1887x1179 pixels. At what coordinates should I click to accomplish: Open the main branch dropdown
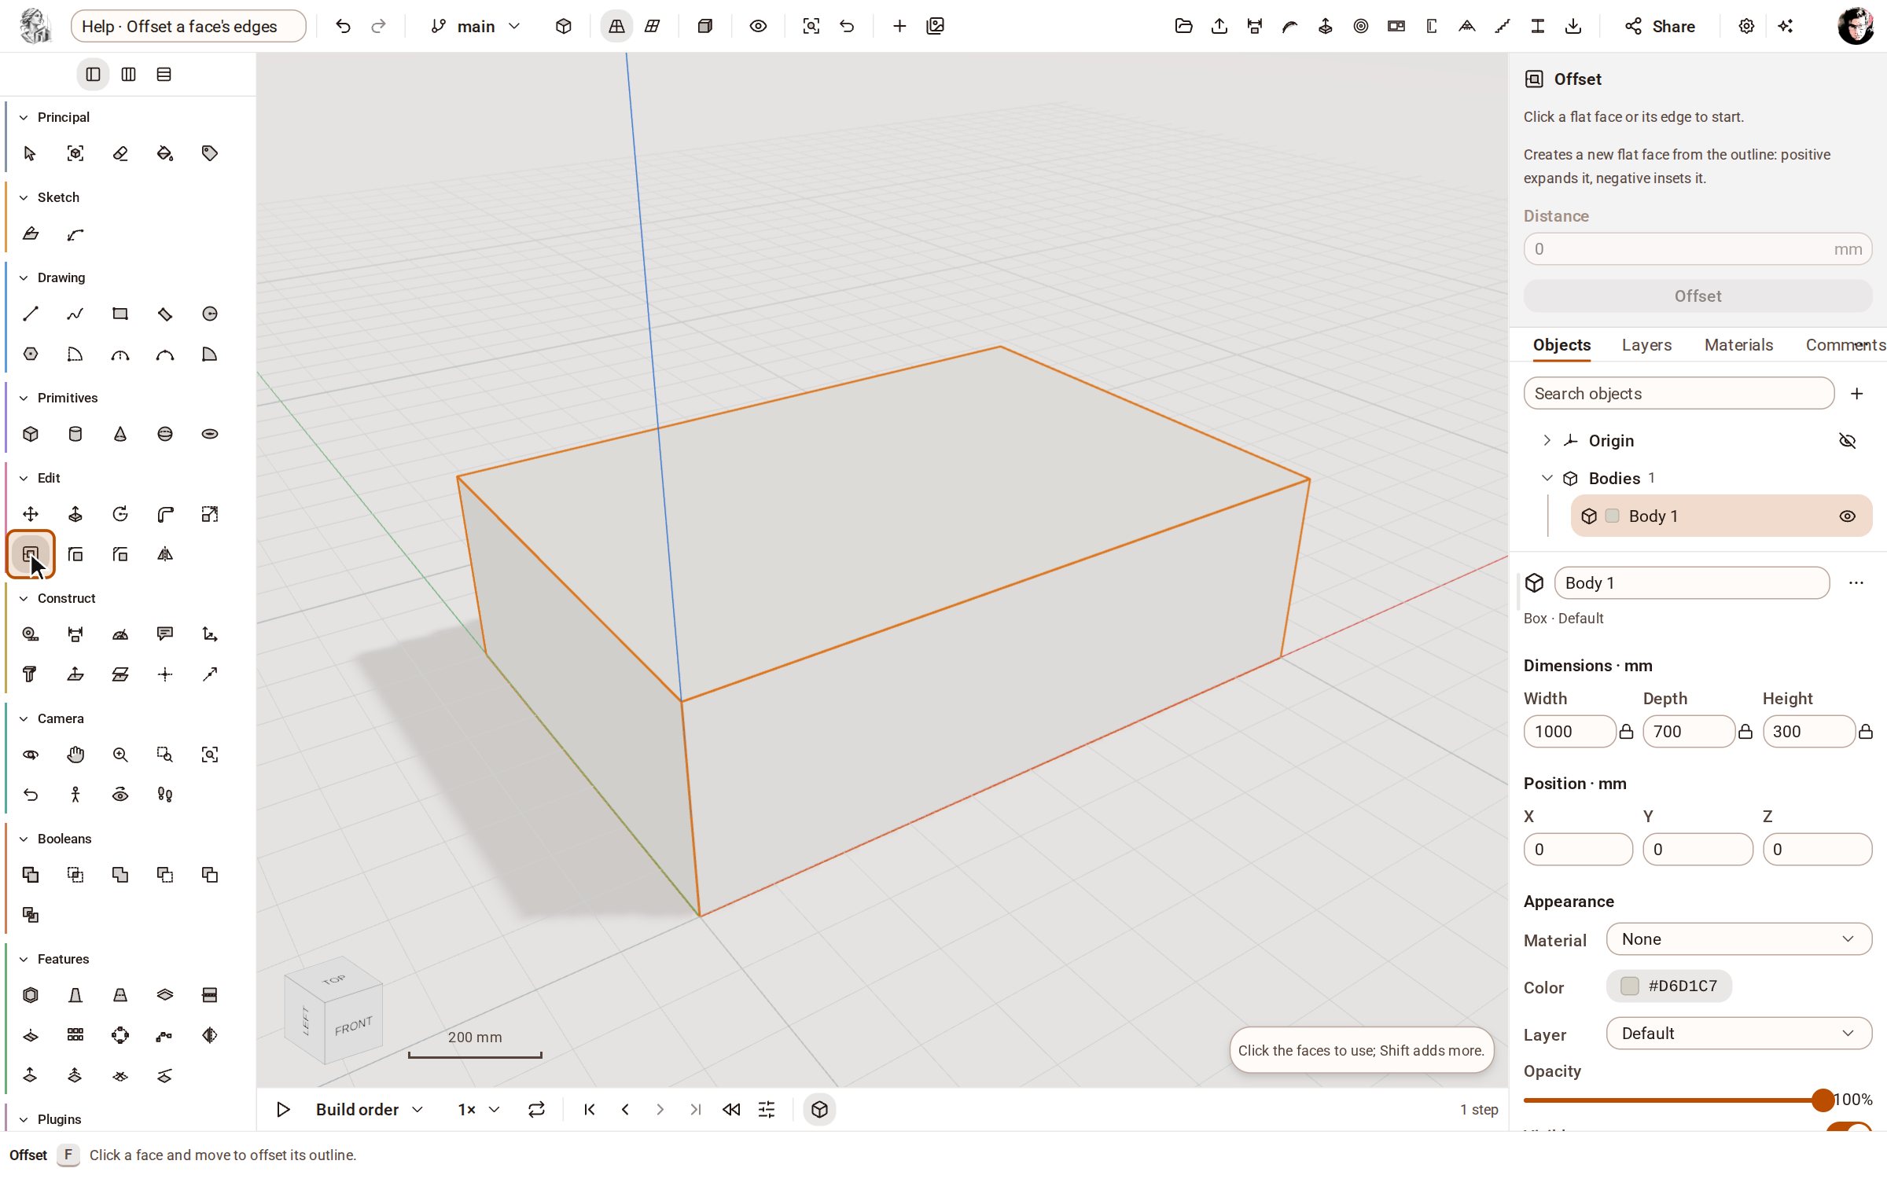tap(476, 26)
